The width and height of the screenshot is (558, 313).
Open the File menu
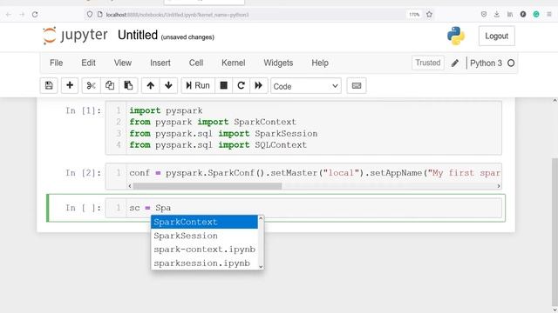(56, 63)
